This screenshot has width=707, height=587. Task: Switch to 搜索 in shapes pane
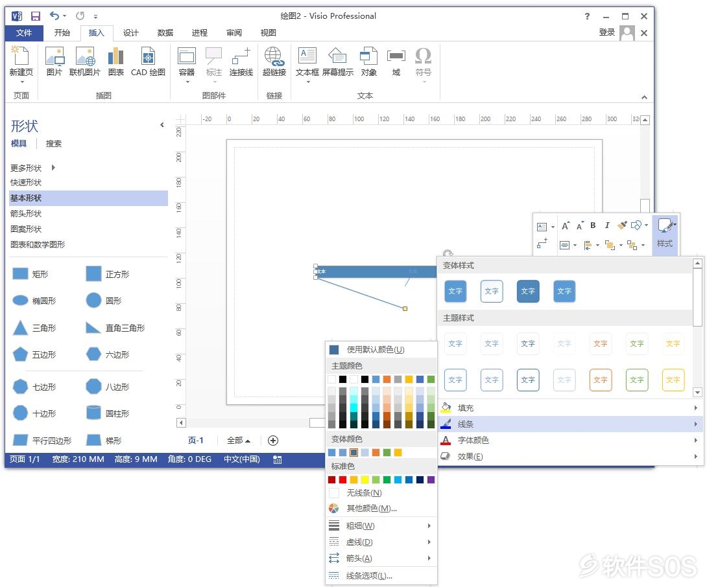click(54, 144)
